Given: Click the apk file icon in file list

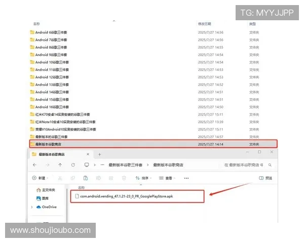Looking at the screenshot, I should [77, 196].
